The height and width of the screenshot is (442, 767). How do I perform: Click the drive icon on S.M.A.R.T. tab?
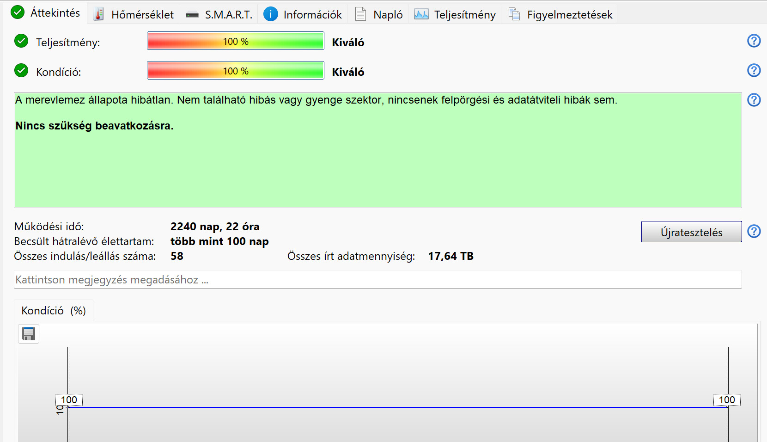pyautogui.click(x=192, y=15)
